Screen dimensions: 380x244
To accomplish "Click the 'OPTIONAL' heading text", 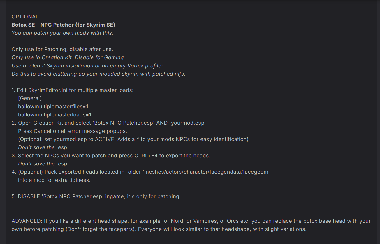I will pos(25,17).
